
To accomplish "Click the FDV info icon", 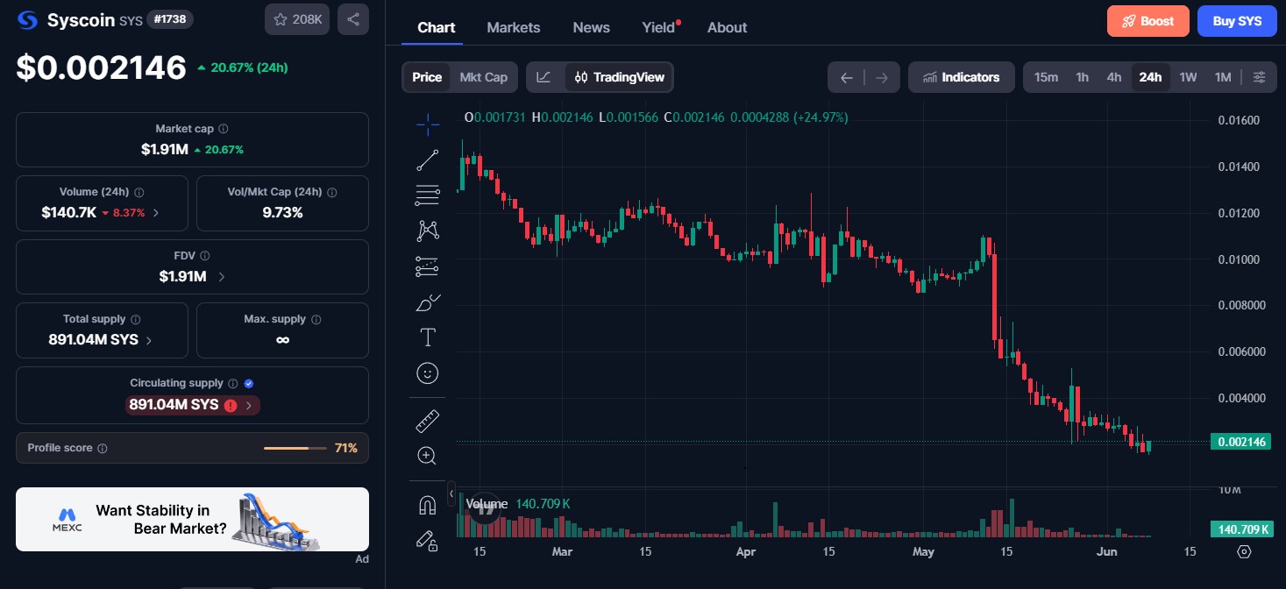I will tap(205, 256).
